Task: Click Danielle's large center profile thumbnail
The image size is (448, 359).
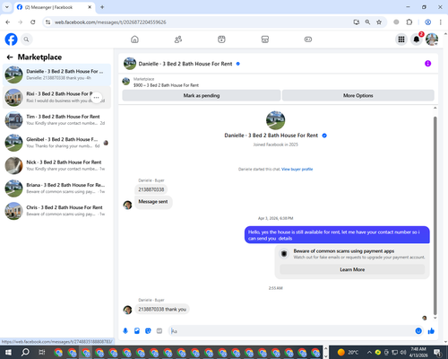Action: [275, 120]
